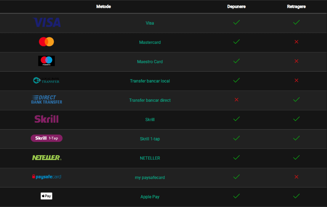This screenshot has height=207, width=327.
Task: Click the Skrill row deposit checkmark
Action: [237, 119]
